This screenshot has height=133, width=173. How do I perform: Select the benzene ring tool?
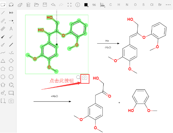11,85
